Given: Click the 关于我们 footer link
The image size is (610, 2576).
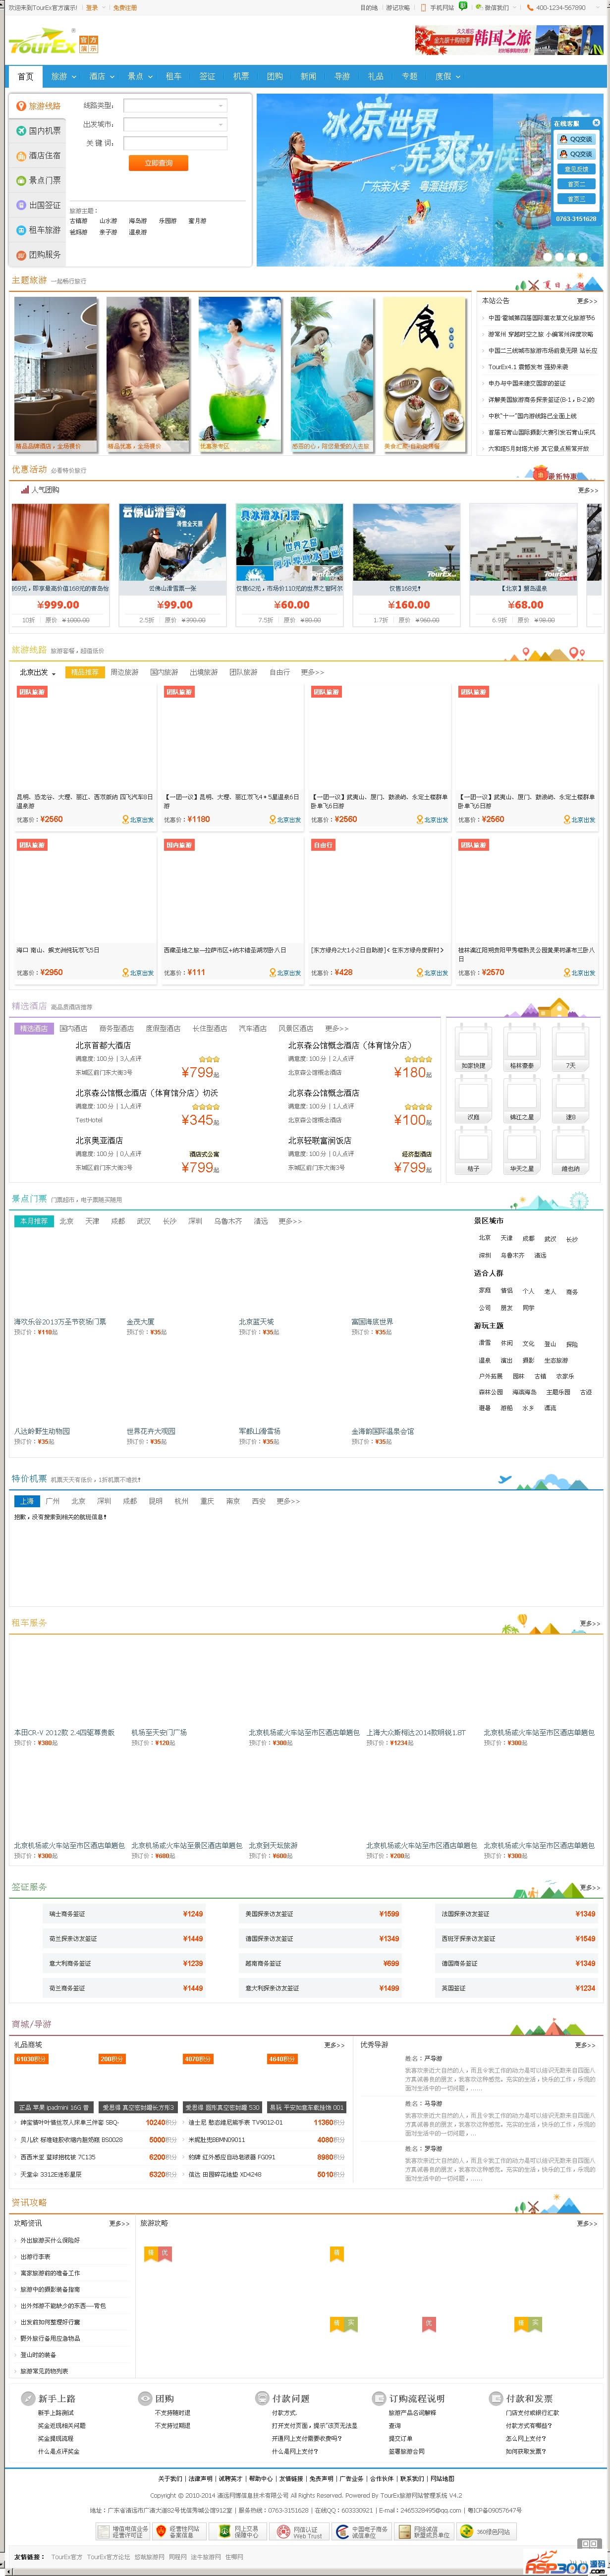Looking at the screenshot, I should click(169, 2479).
